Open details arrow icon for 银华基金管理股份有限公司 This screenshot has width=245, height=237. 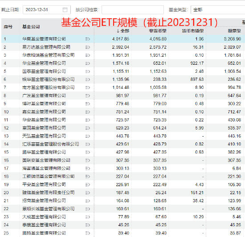click(x=88, y=79)
